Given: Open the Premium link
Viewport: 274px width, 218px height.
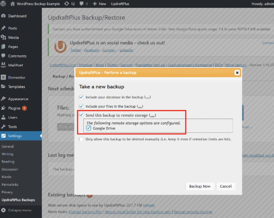Looking at the screenshot, I should 86,65.
